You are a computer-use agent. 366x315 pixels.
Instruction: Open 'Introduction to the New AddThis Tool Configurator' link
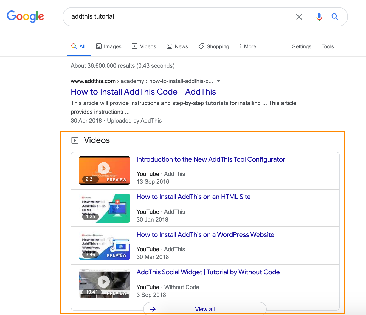tap(211, 159)
